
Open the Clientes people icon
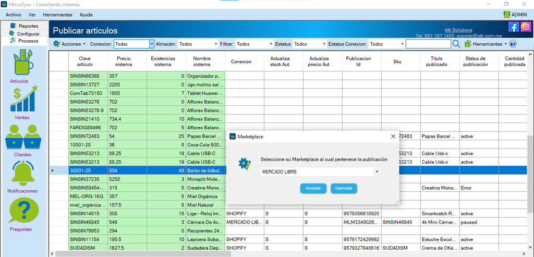tap(23, 137)
